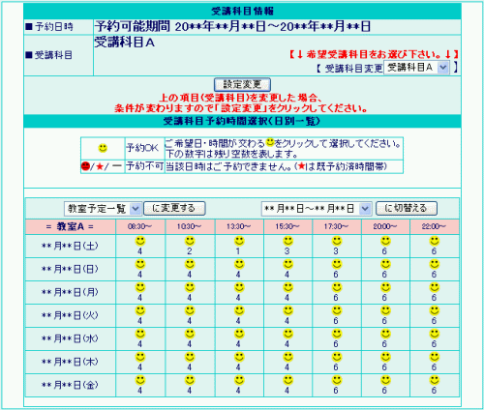This screenshot has height=410, width=484.
Task: Select Saturday 22:00 smiley slot
Action: pyautogui.click(x=435, y=241)
